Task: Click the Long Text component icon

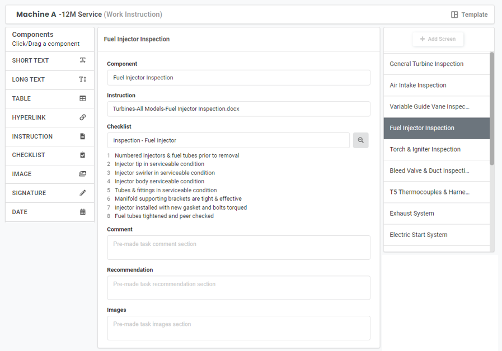Action: click(83, 79)
